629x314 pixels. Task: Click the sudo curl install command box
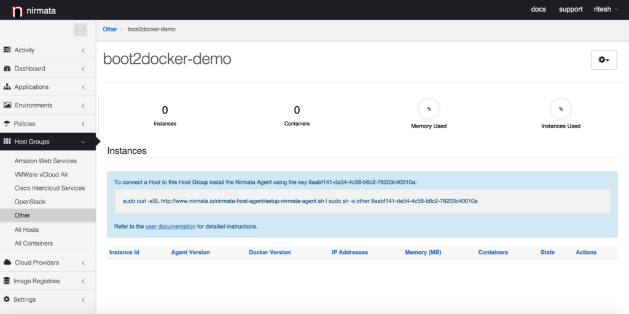[x=362, y=201]
